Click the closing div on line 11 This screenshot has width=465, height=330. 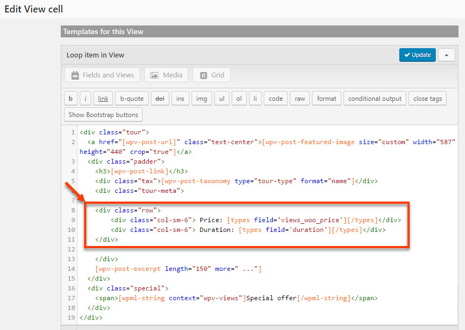click(106, 240)
